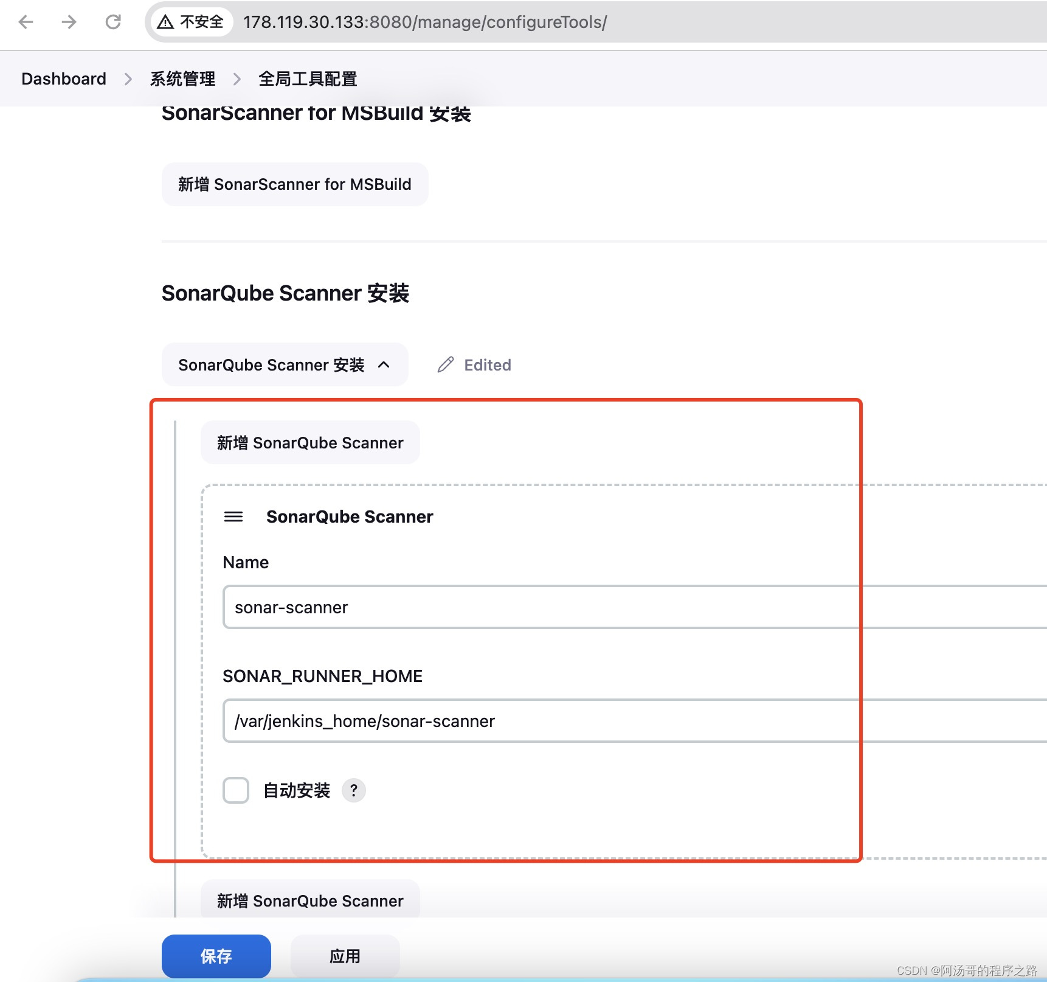Open the 全局工具配置 breadcrumb
The width and height of the screenshot is (1047, 982).
pos(308,79)
